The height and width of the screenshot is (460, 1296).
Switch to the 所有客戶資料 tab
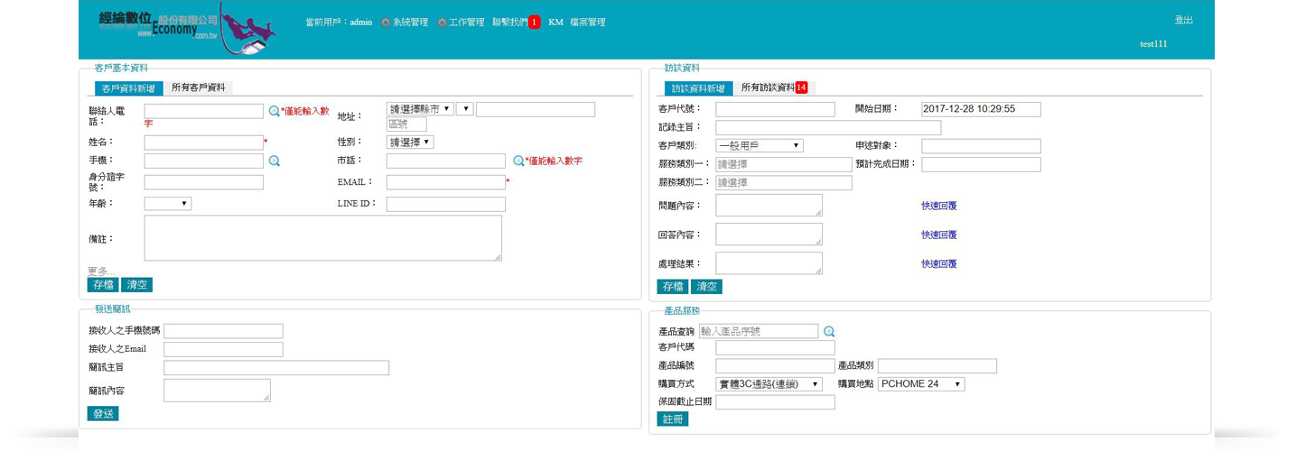tap(199, 88)
